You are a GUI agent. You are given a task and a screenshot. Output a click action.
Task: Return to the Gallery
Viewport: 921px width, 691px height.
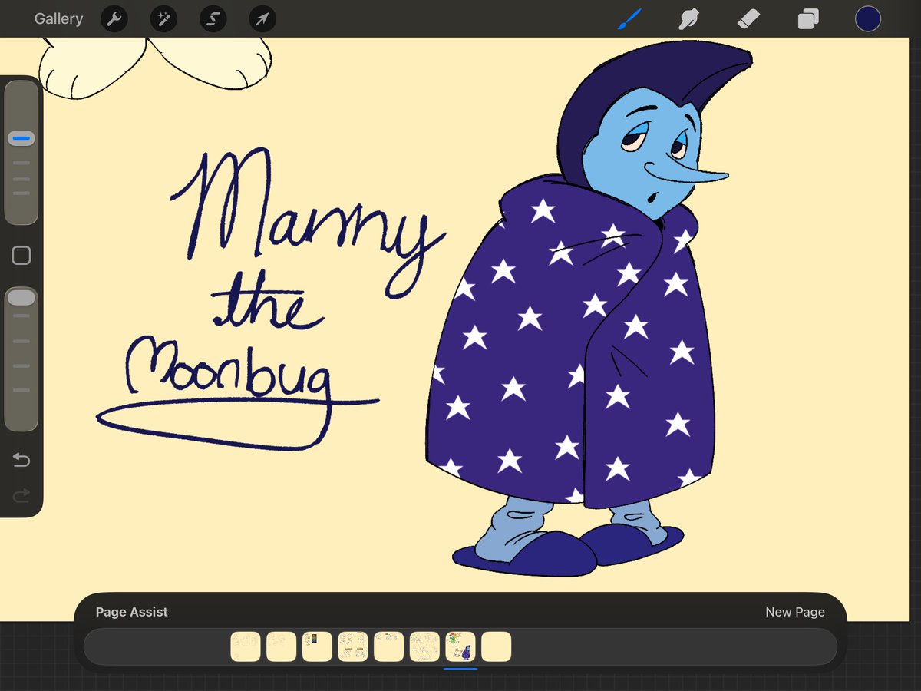coord(58,19)
